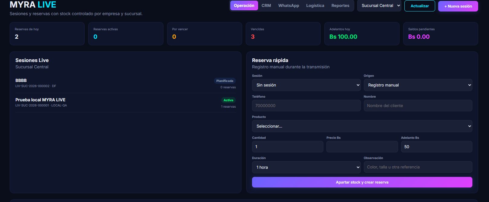Click the LIV-SUC-2026-000001 · LOCAL-QA code
489x202 pixels.
[x=41, y=106]
